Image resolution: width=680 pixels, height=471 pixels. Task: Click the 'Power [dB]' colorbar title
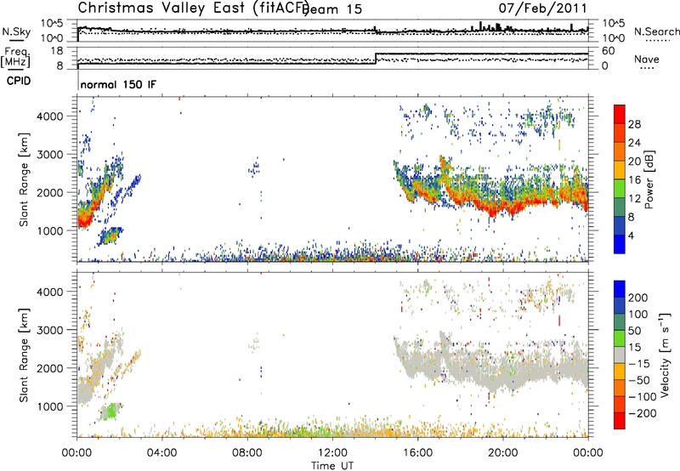tap(649, 180)
